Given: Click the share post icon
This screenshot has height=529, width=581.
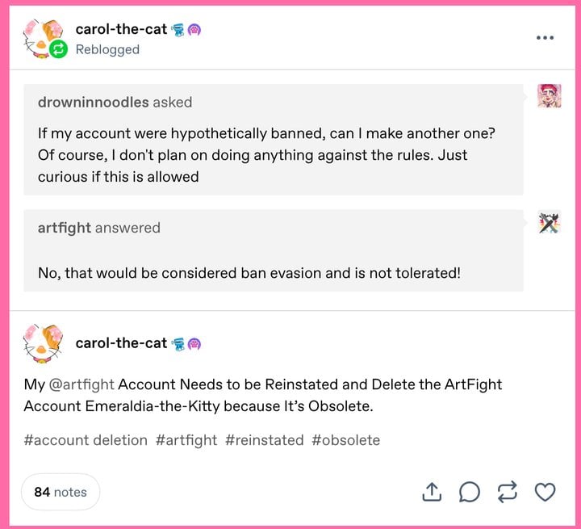Looking at the screenshot, I should tap(432, 491).
